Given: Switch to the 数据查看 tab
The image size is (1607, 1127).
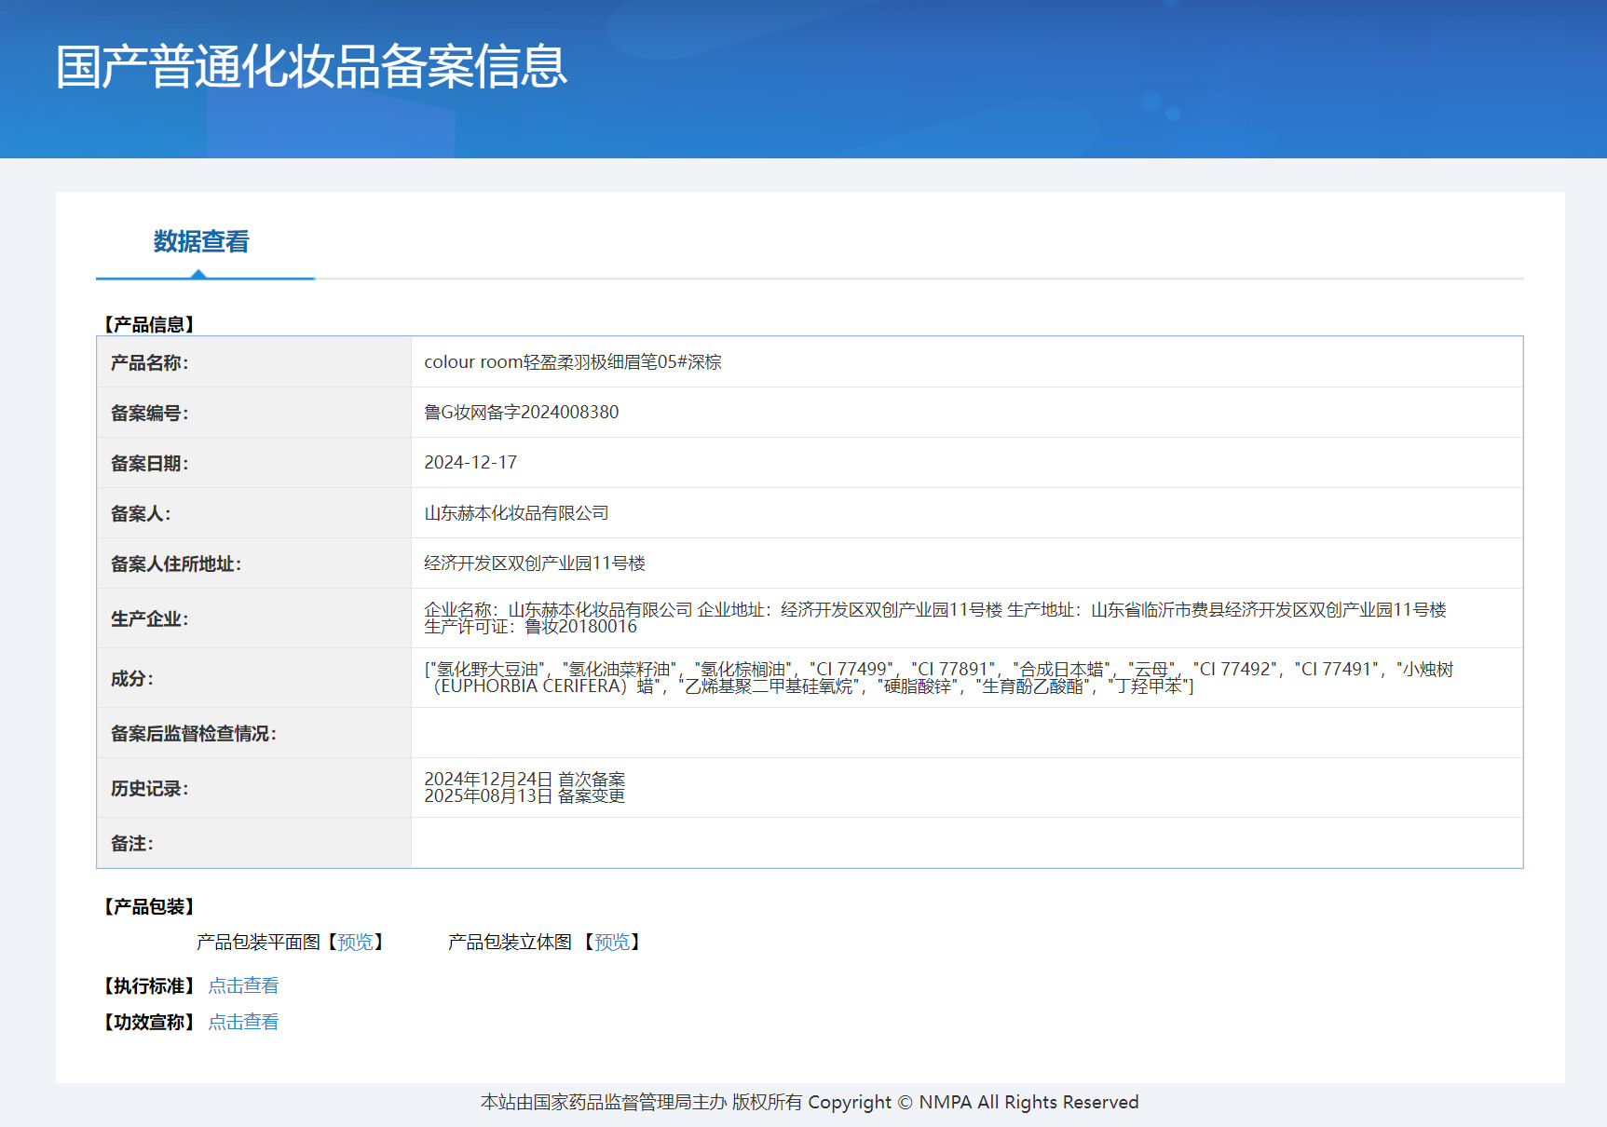Looking at the screenshot, I should [201, 242].
